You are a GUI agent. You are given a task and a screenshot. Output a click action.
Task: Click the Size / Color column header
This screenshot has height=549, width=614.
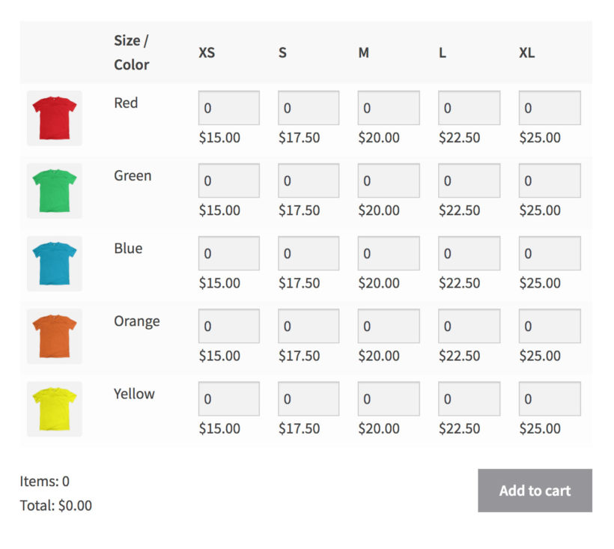(x=132, y=52)
